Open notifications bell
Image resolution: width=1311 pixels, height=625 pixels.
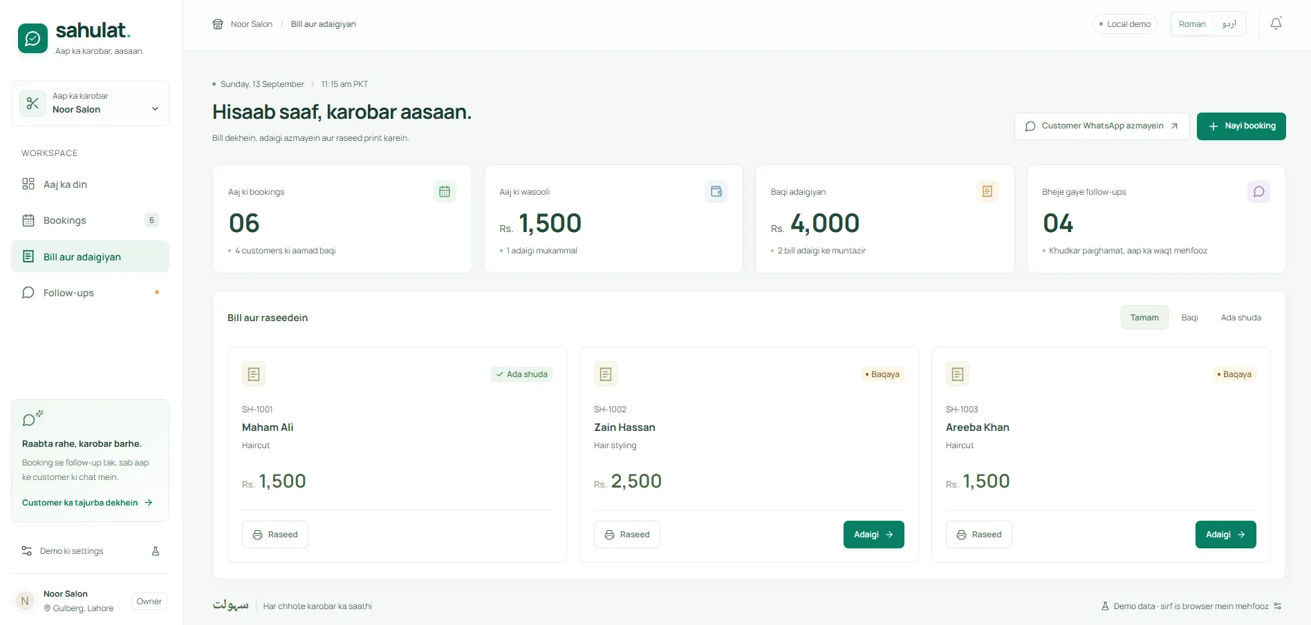click(x=1276, y=23)
